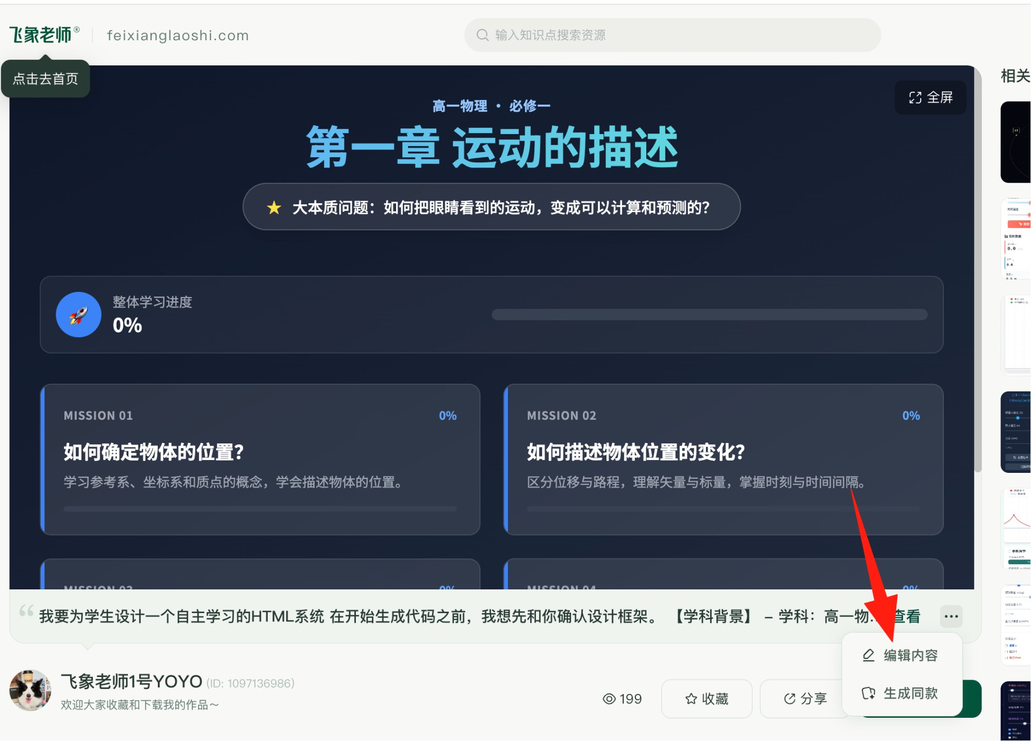Click the chapter title 第一章 运动的描述
Screen dimensions: 1031x741
492,147
